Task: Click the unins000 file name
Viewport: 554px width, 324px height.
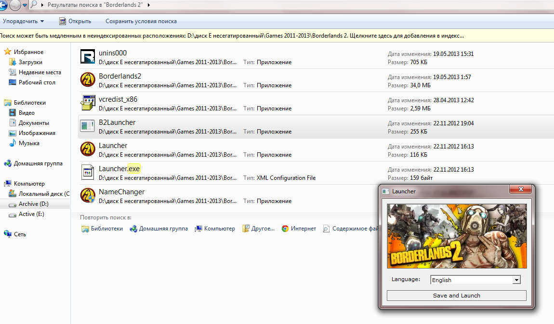Action: [x=113, y=53]
